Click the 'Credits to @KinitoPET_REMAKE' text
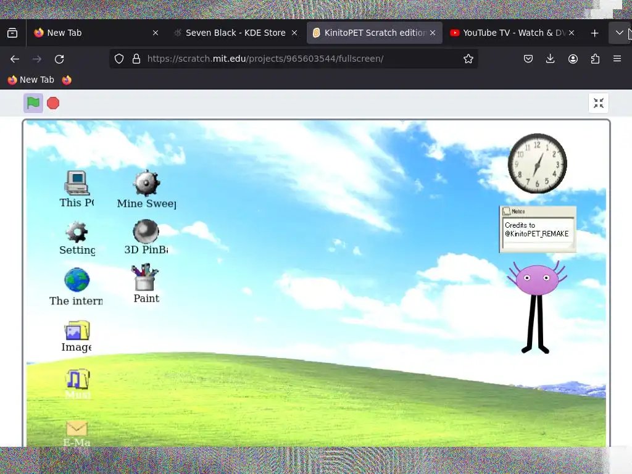 (536, 230)
